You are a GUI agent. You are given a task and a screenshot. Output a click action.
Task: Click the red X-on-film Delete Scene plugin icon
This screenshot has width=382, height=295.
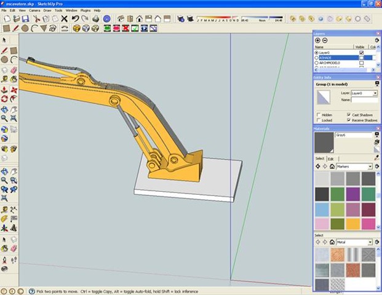(x=125, y=28)
